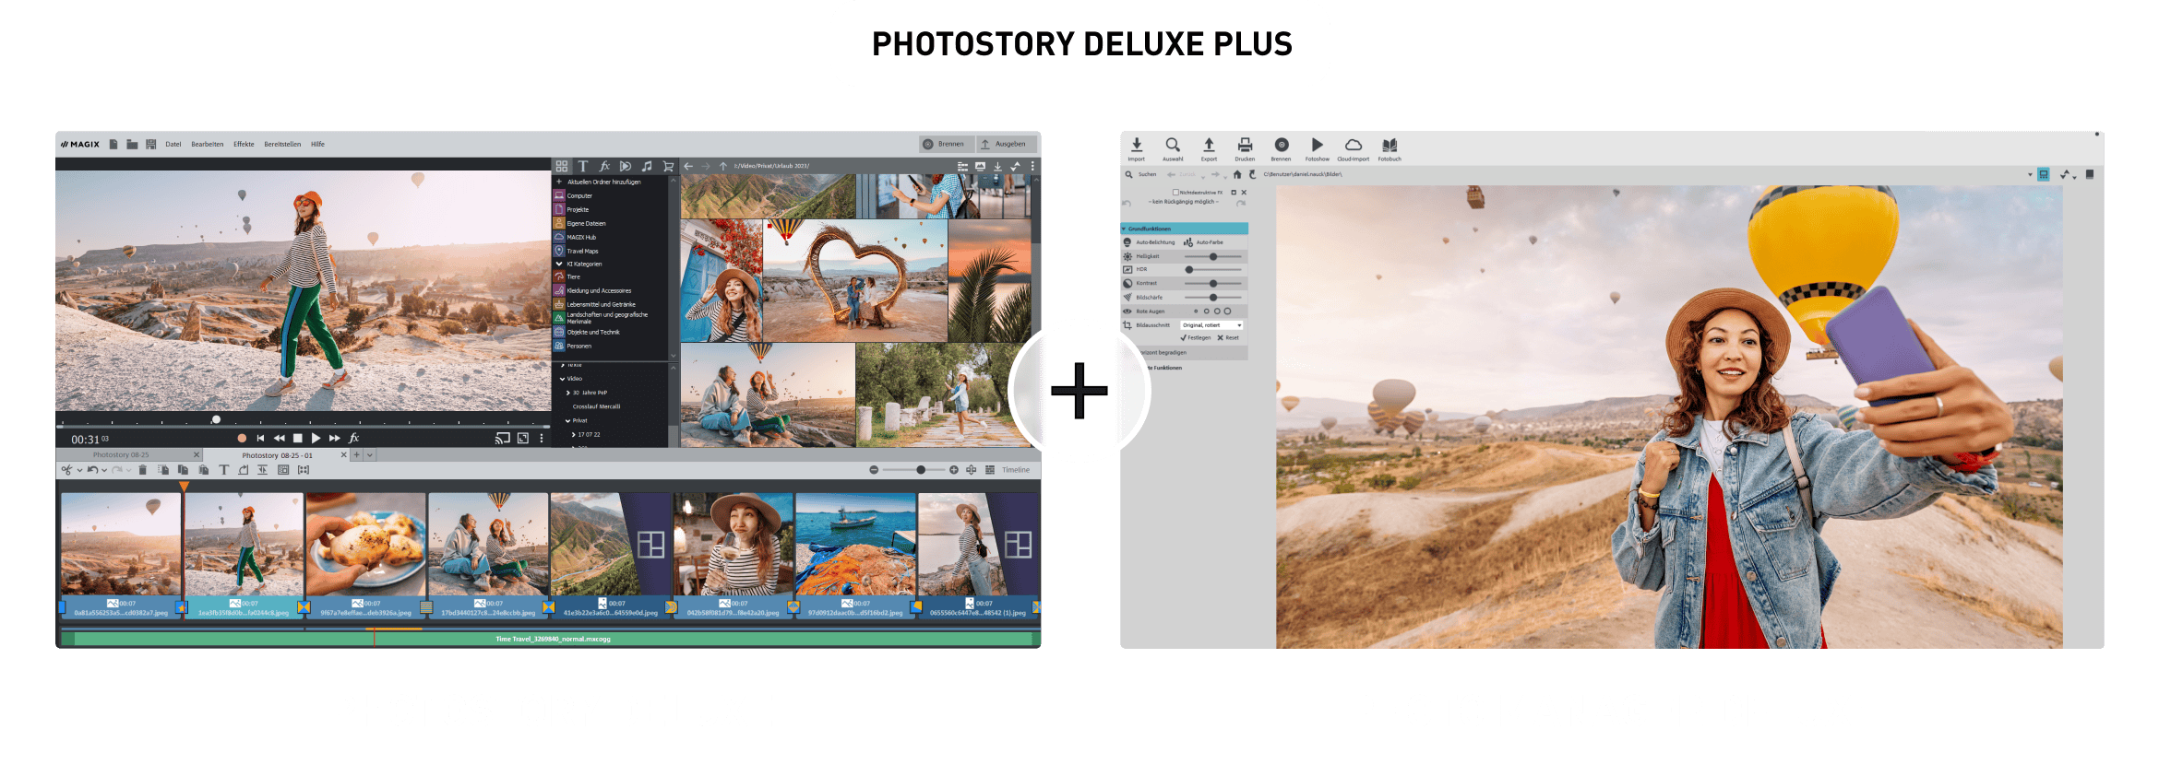Jump to start with skip-back button

[260, 439]
